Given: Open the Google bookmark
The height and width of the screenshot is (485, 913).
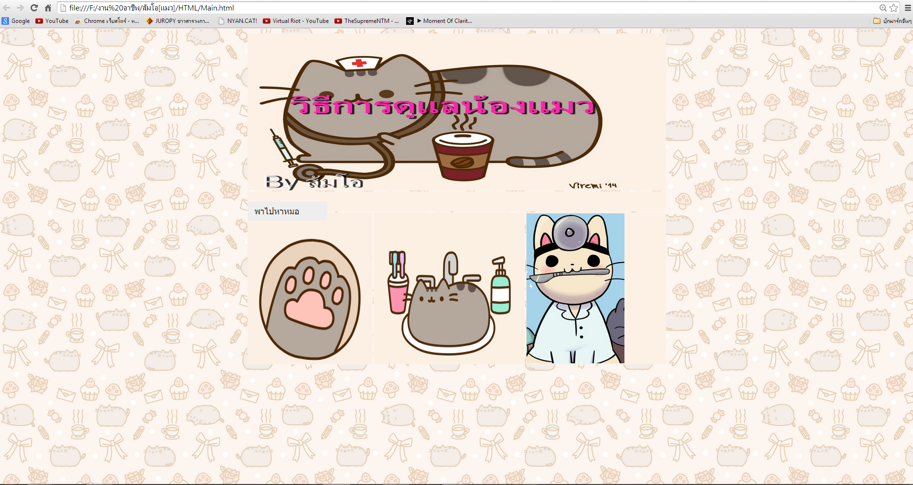Looking at the screenshot, I should (x=16, y=21).
